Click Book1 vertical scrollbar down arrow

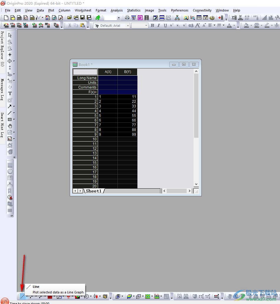196,184
